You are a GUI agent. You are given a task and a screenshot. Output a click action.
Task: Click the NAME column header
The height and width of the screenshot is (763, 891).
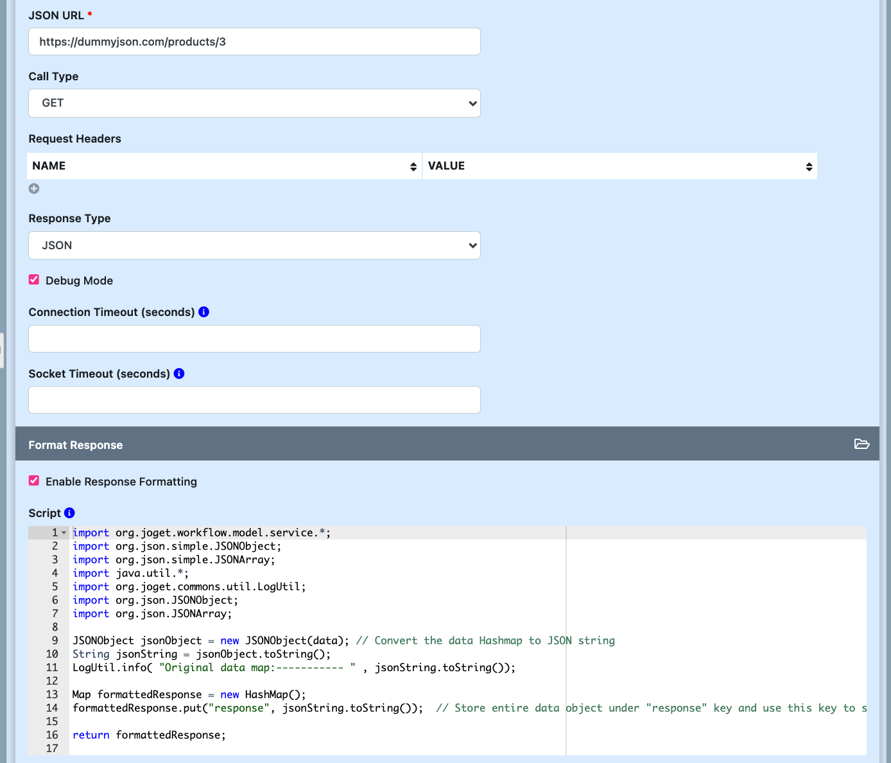[x=49, y=166]
